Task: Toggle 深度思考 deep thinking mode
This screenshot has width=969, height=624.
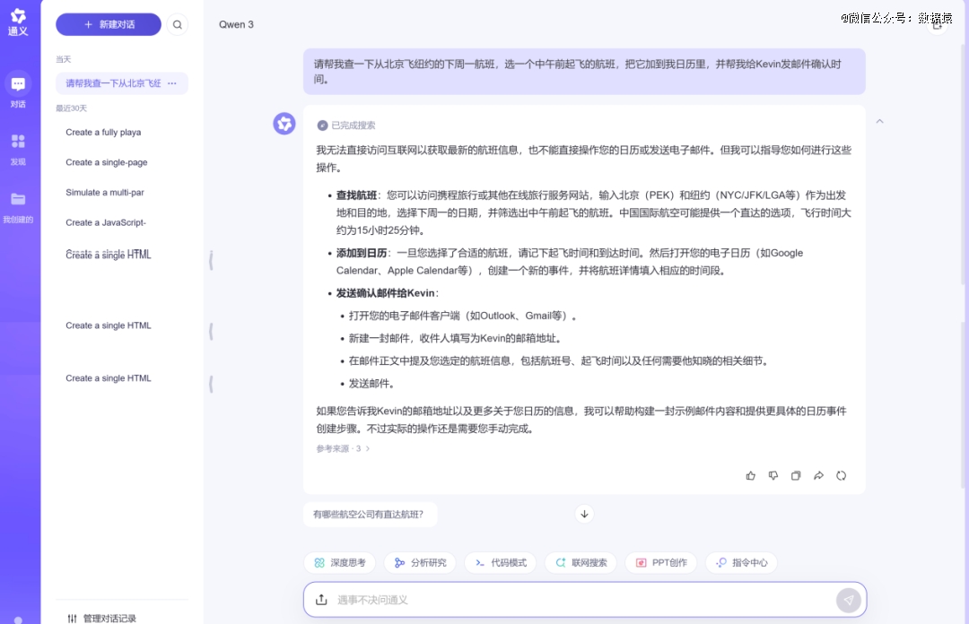Action: 339,563
